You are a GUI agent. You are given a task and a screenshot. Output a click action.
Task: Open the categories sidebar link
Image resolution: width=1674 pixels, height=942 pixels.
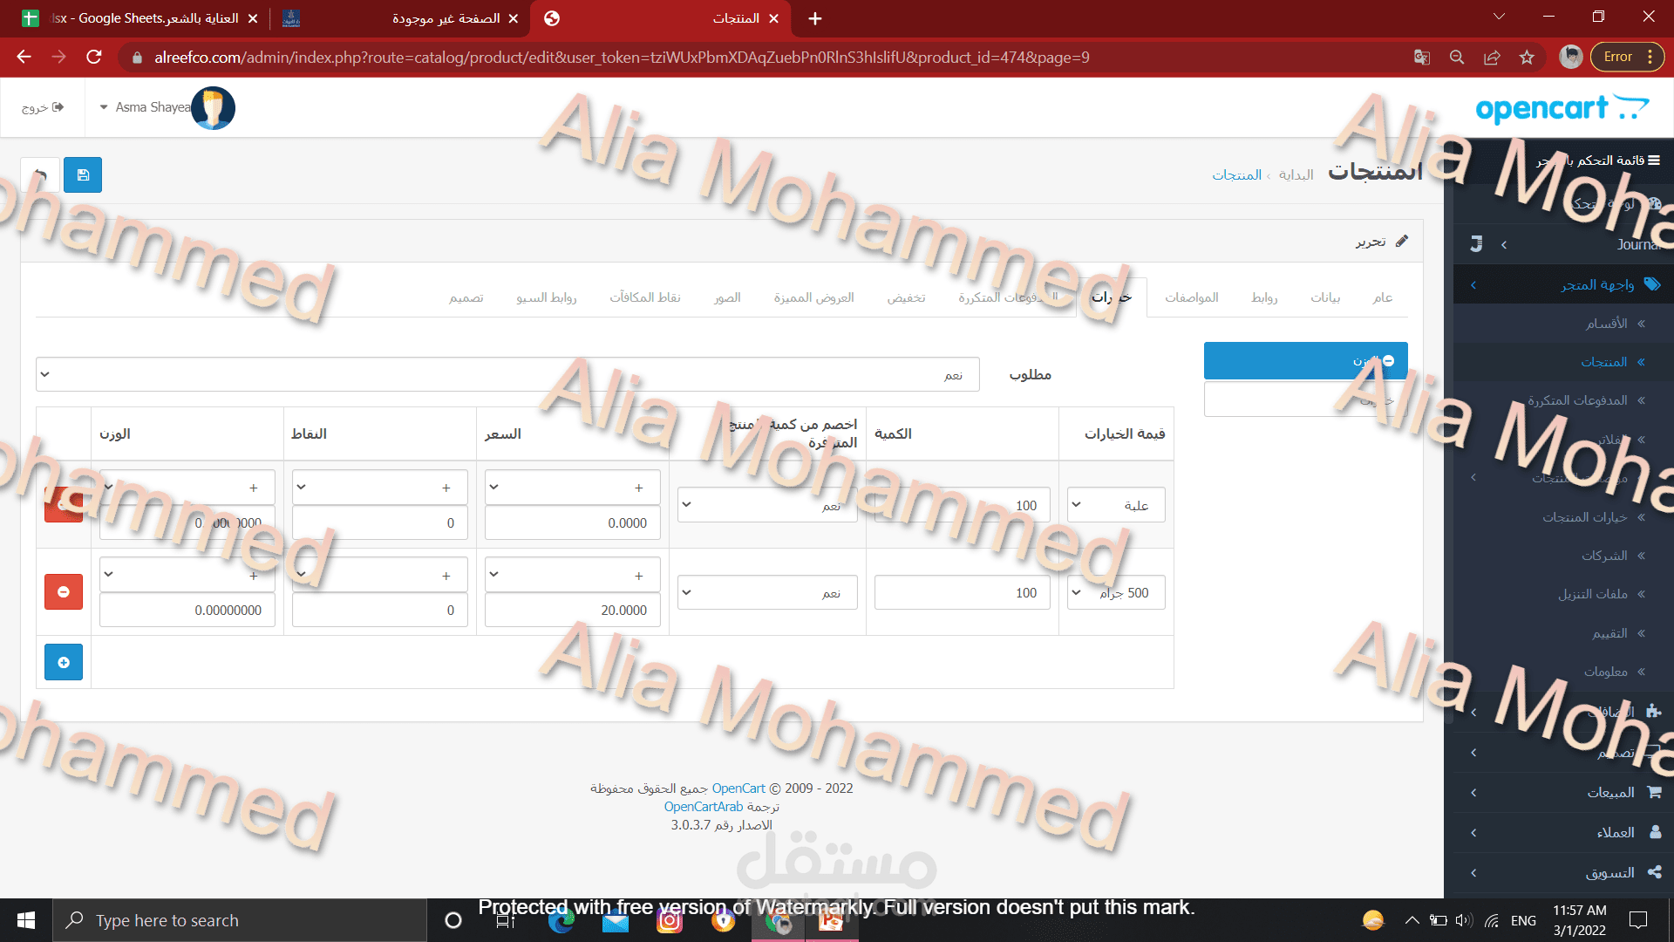click(1606, 324)
